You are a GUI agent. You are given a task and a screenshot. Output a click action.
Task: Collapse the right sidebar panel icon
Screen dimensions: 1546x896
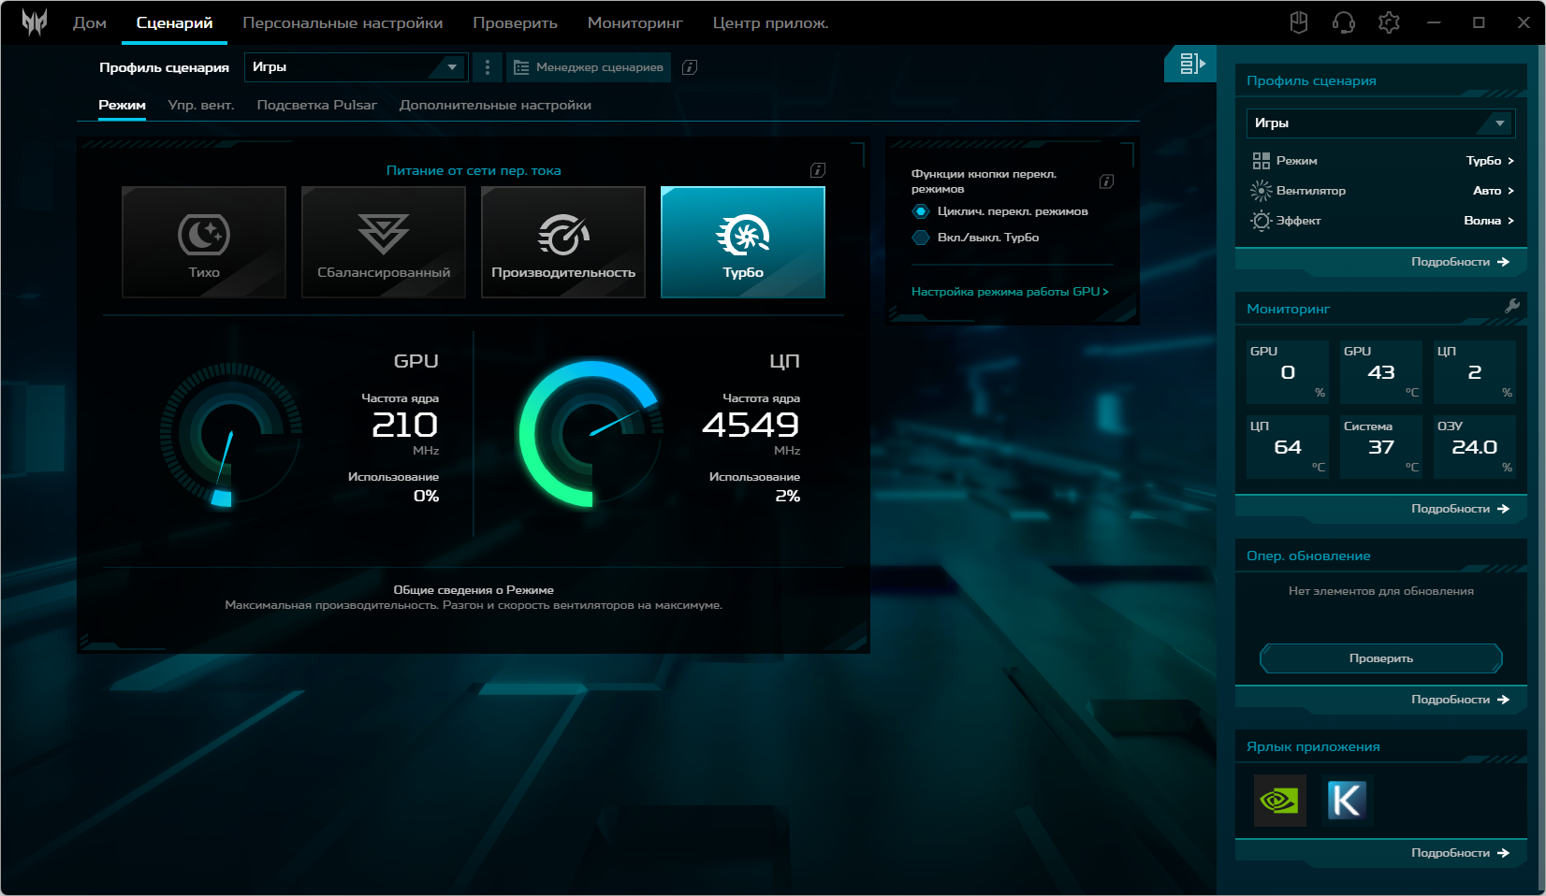coord(1191,64)
